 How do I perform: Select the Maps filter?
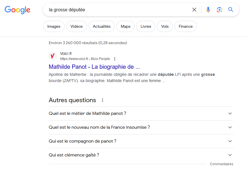pyautogui.click(x=125, y=26)
